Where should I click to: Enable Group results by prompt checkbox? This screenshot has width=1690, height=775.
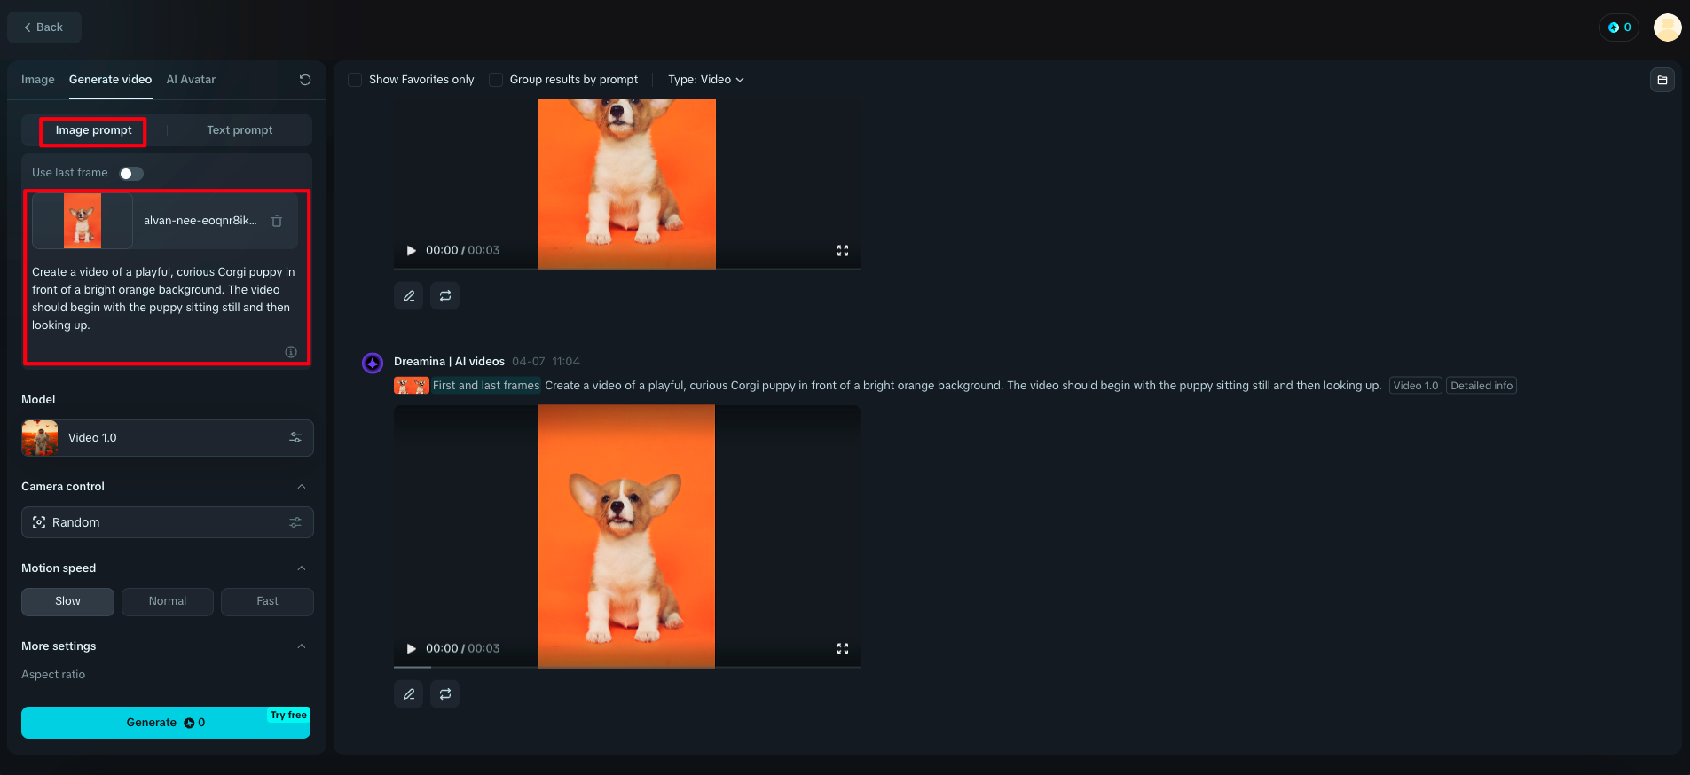click(496, 80)
